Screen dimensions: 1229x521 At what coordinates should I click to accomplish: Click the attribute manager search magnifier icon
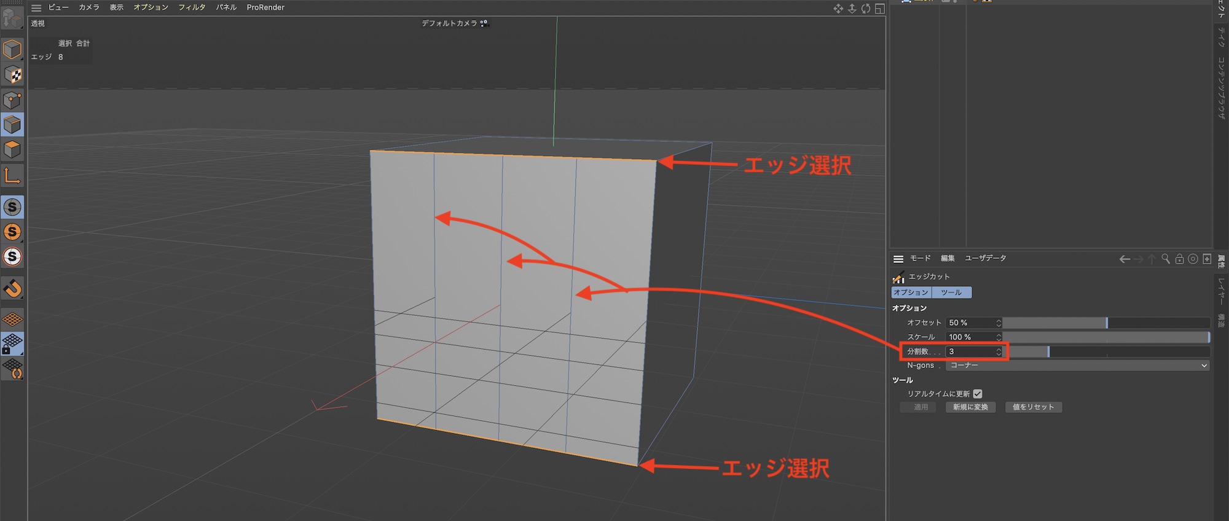point(1165,259)
